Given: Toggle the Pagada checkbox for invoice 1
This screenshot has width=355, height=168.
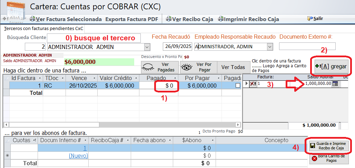Looking at the screenshot, I should coord(238,86).
